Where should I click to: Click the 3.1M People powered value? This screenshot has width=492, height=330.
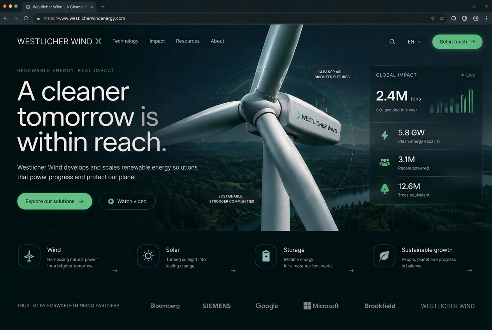click(x=406, y=159)
